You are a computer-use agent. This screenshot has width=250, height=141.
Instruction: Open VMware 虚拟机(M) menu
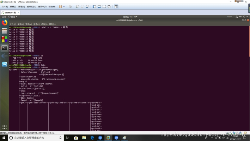tap(31, 7)
